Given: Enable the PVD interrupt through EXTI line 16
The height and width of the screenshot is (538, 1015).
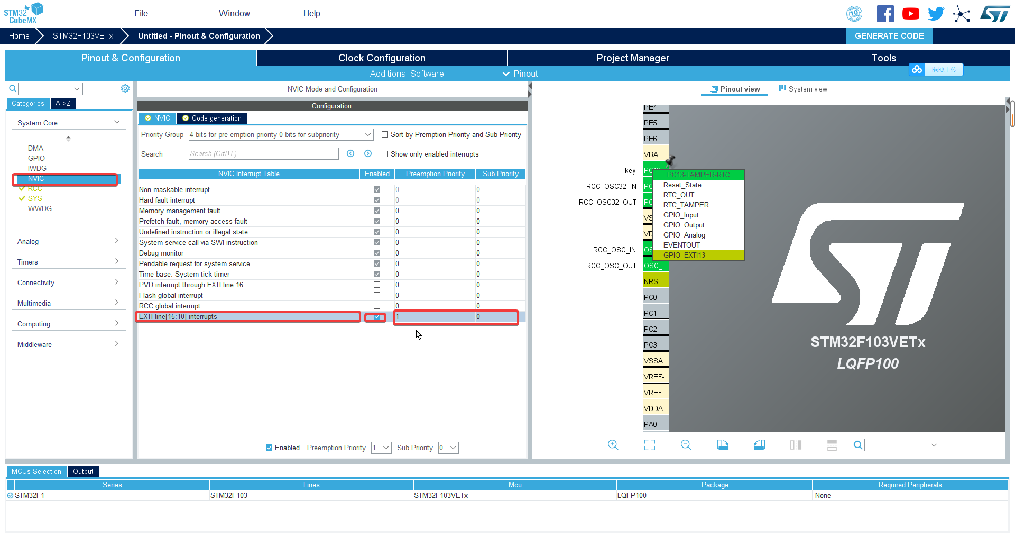Looking at the screenshot, I should (x=377, y=285).
